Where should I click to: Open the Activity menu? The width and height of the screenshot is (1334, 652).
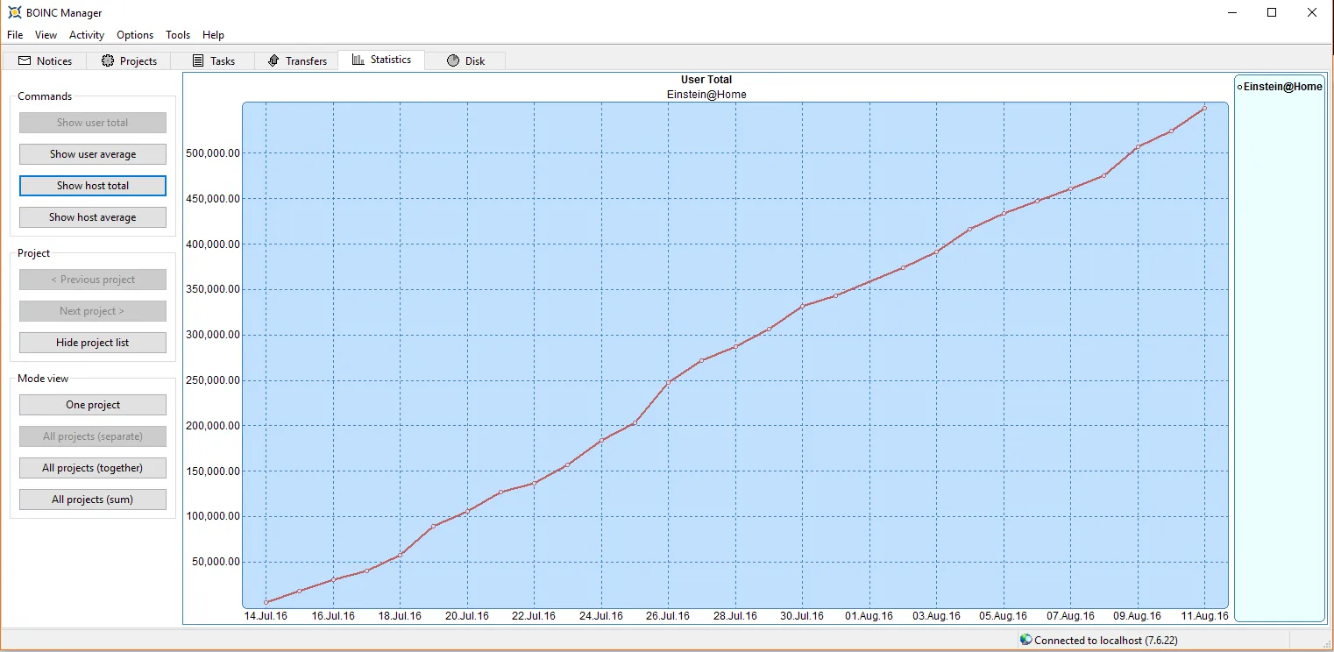(86, 35)
